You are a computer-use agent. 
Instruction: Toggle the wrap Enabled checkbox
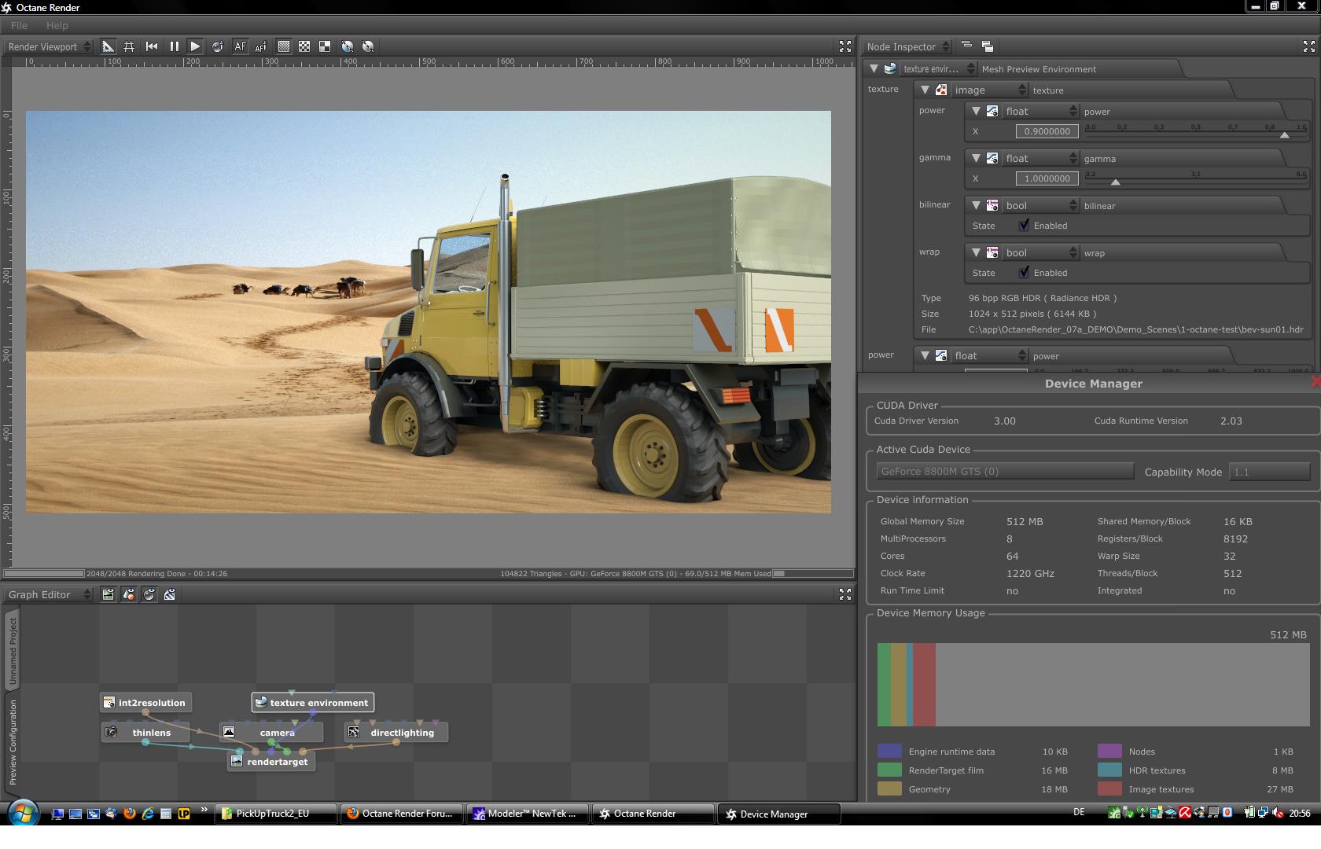(1024, 273)
